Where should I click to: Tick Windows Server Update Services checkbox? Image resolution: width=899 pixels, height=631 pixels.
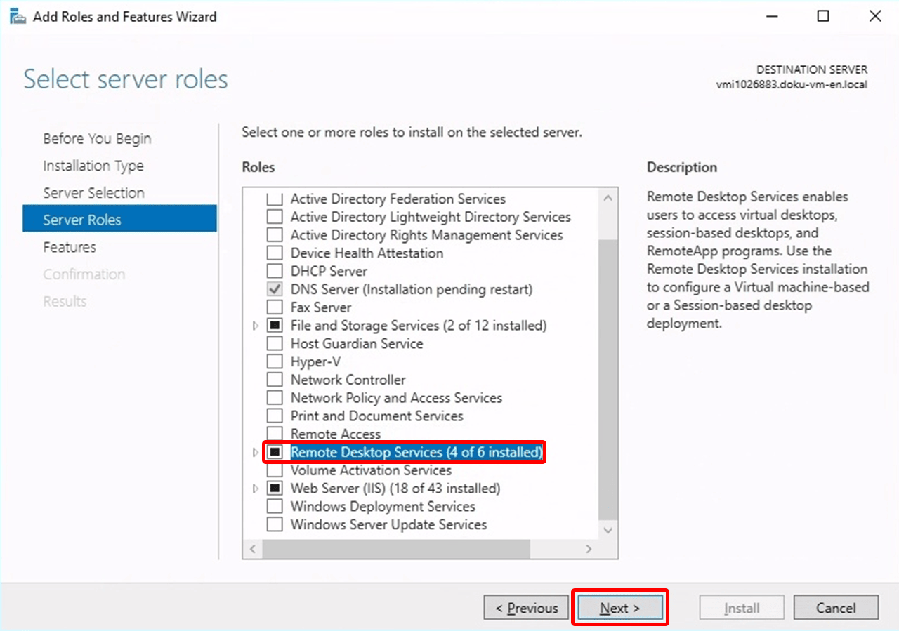275,525
